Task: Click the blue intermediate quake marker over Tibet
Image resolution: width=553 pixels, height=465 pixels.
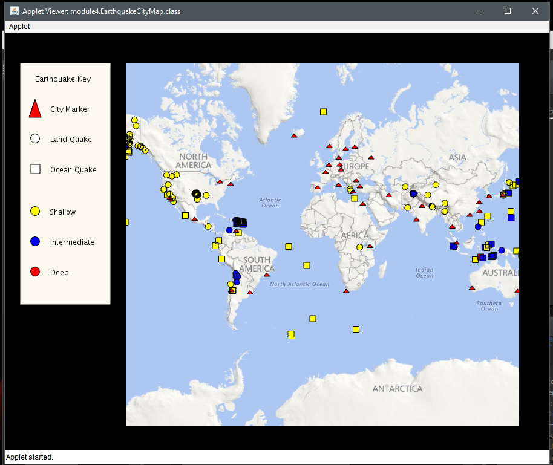Action: pyautogui.click(x=413, y=193)
